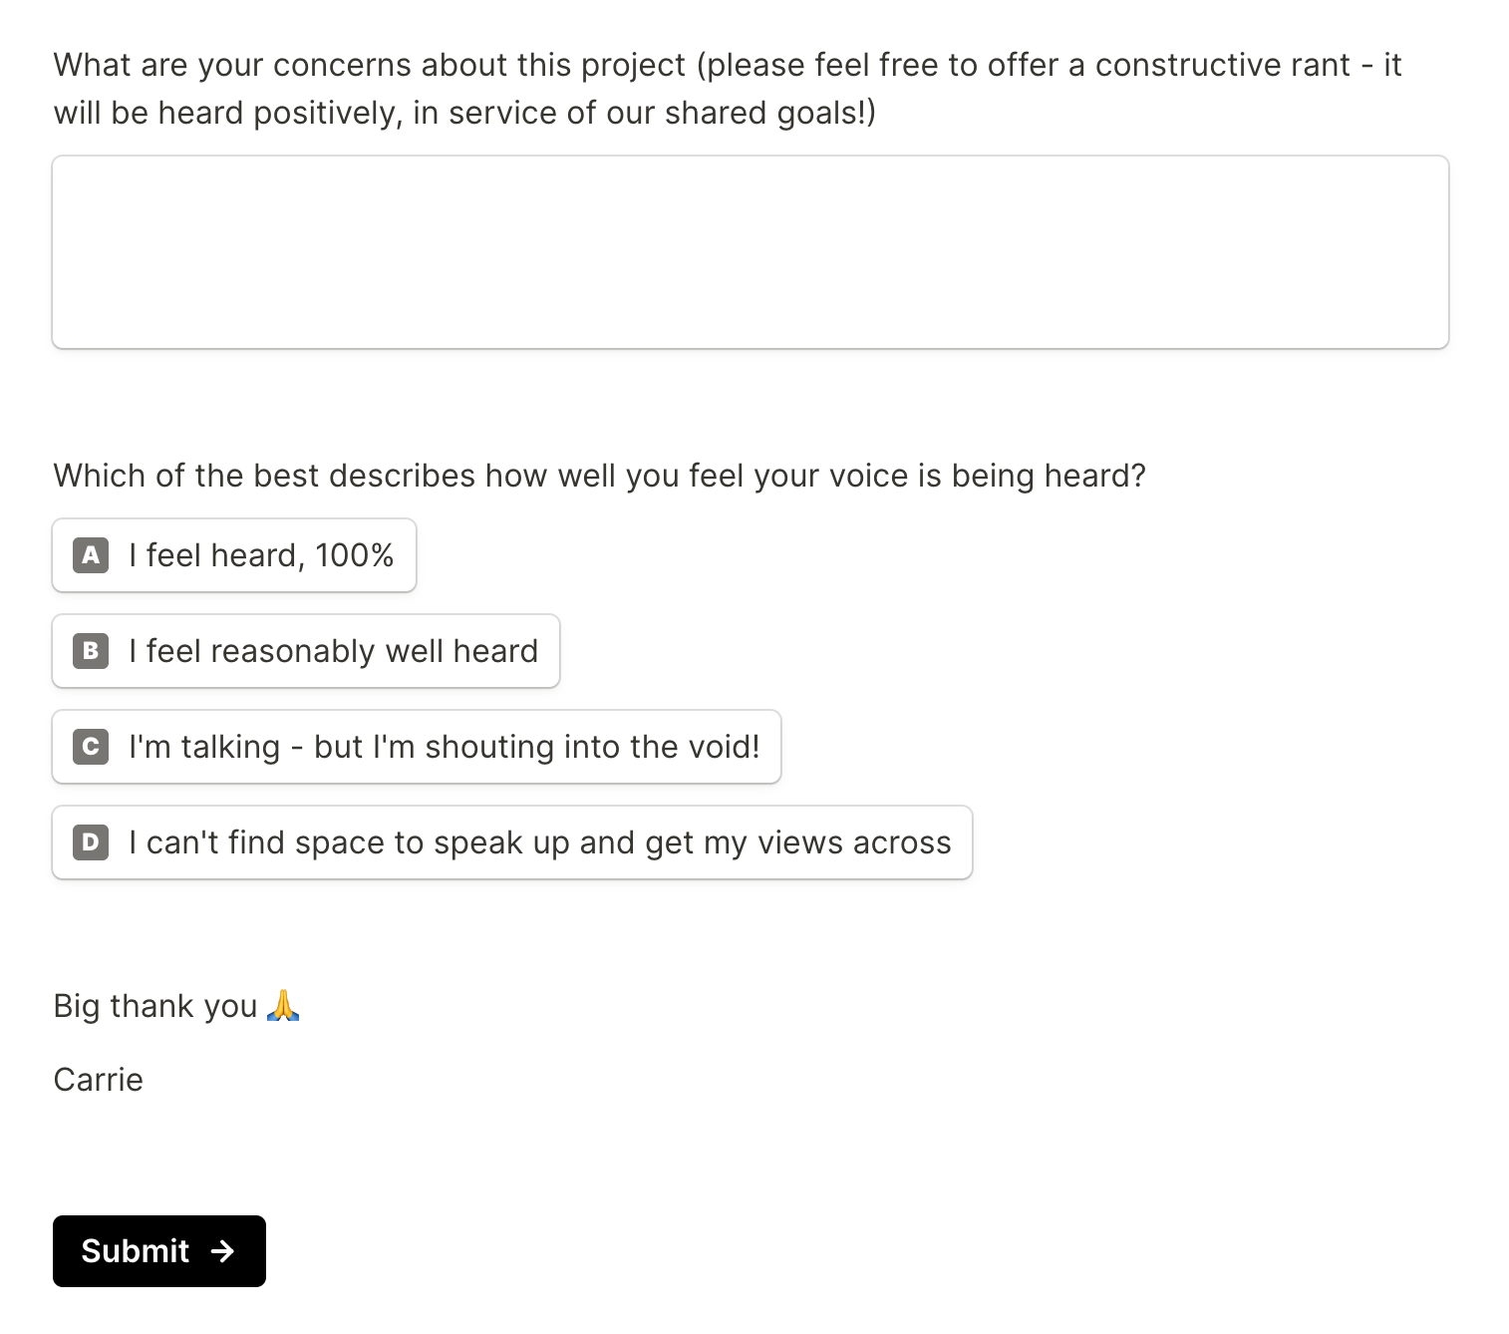Click the 'Big thank you' text
Viewport: 1509px width, 1334px height.
click(155, 1006)
